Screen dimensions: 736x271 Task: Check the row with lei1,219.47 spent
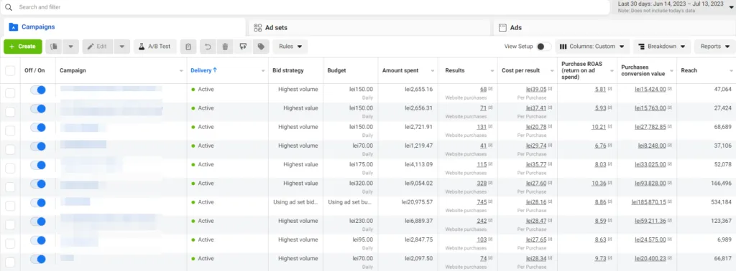pyautogui.click(x=10, y=149)
